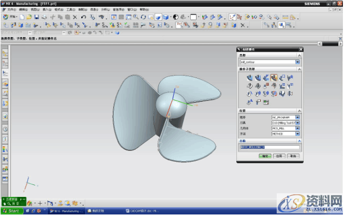Click the Undo arrow in toolbar

coord(83,17)
